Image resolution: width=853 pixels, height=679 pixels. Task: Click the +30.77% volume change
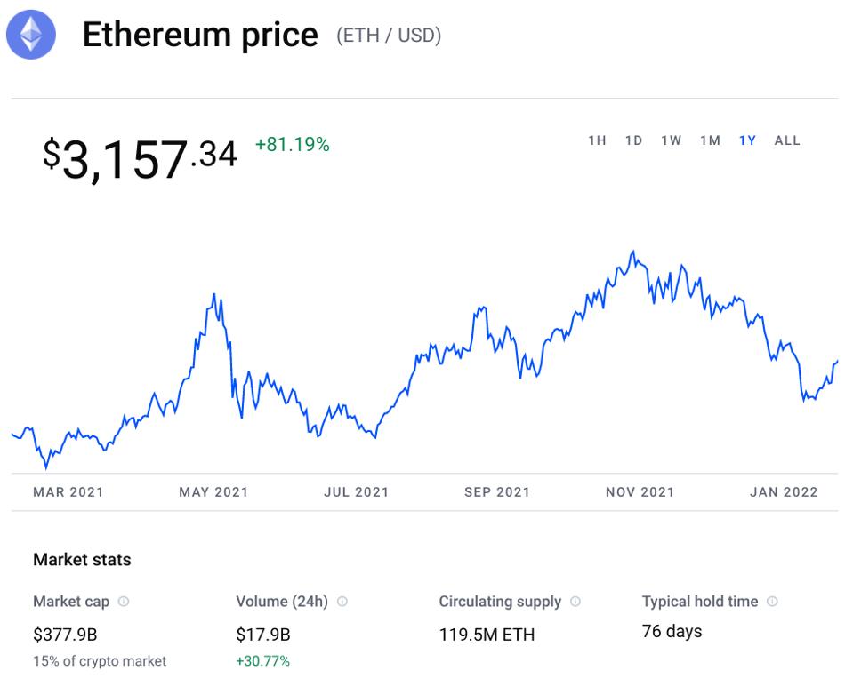(x=262, y=661)
